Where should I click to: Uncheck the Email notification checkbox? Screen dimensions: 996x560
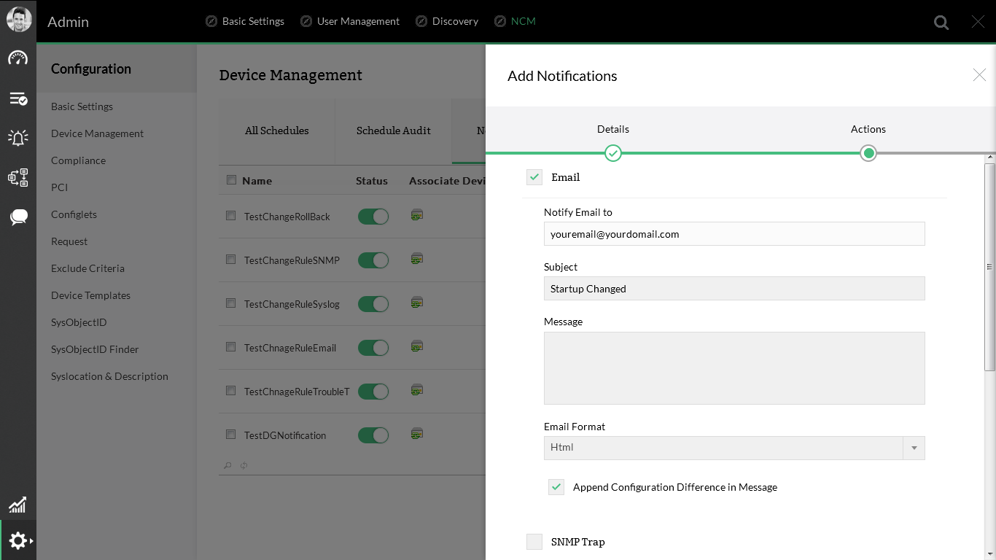534,176
